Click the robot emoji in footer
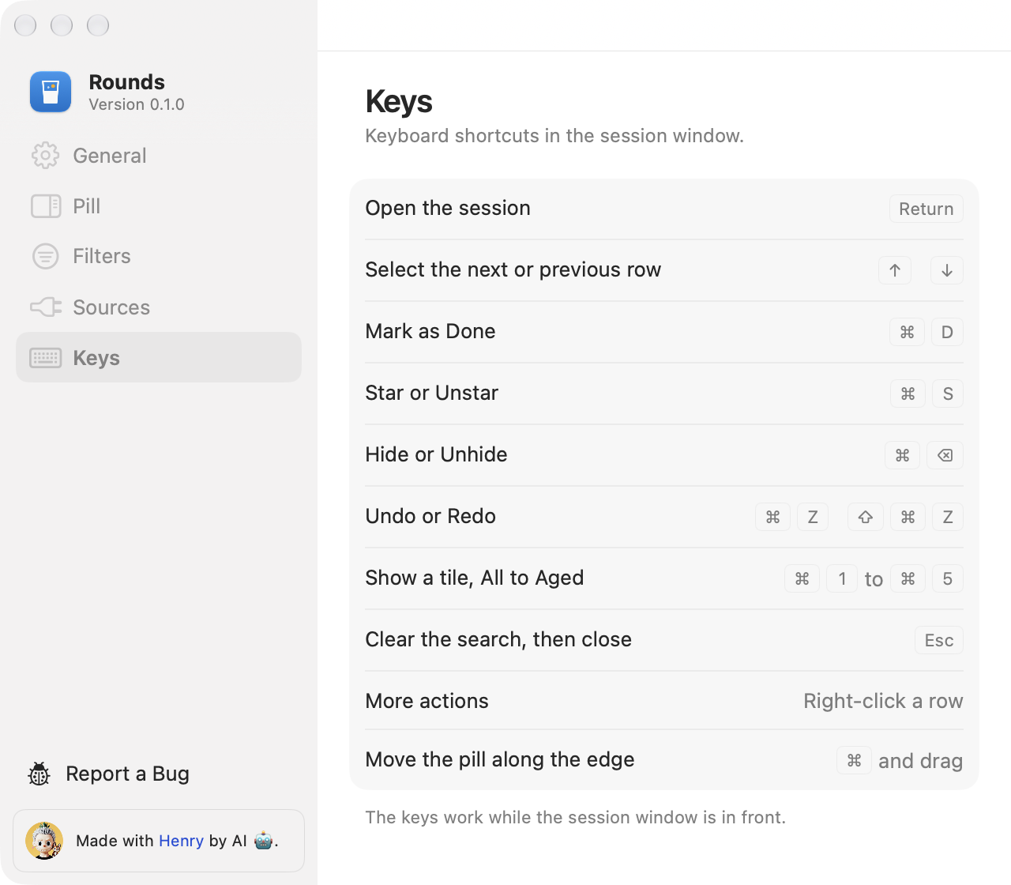1011x885 pixels. point(264,841)
